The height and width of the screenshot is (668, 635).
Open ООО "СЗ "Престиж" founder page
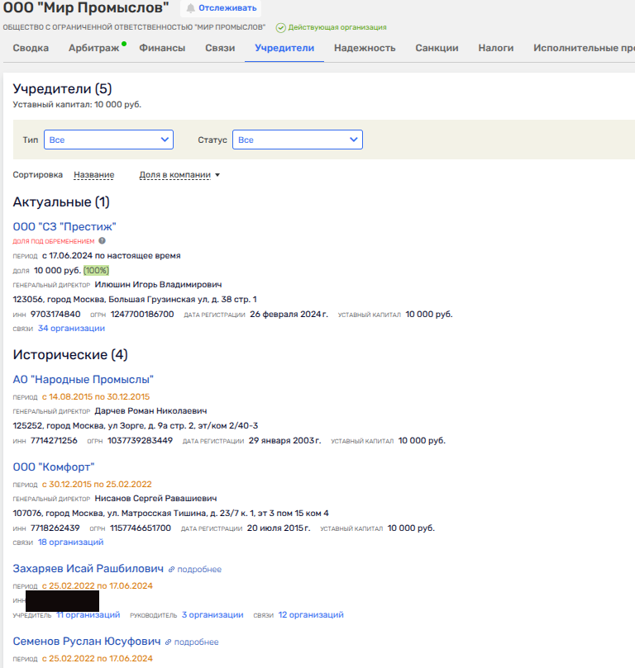64,226
